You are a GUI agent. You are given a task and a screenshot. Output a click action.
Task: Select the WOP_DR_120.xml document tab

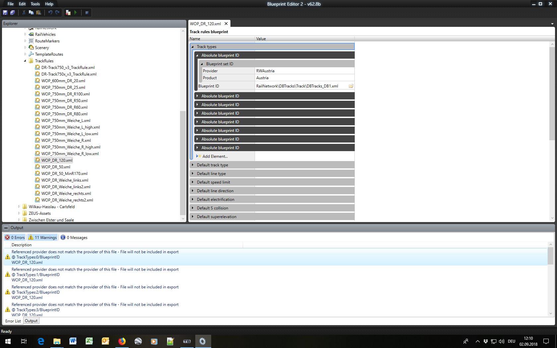[x=205, y=24]
